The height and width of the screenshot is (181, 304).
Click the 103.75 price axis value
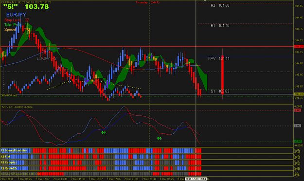tap(299, 98)
